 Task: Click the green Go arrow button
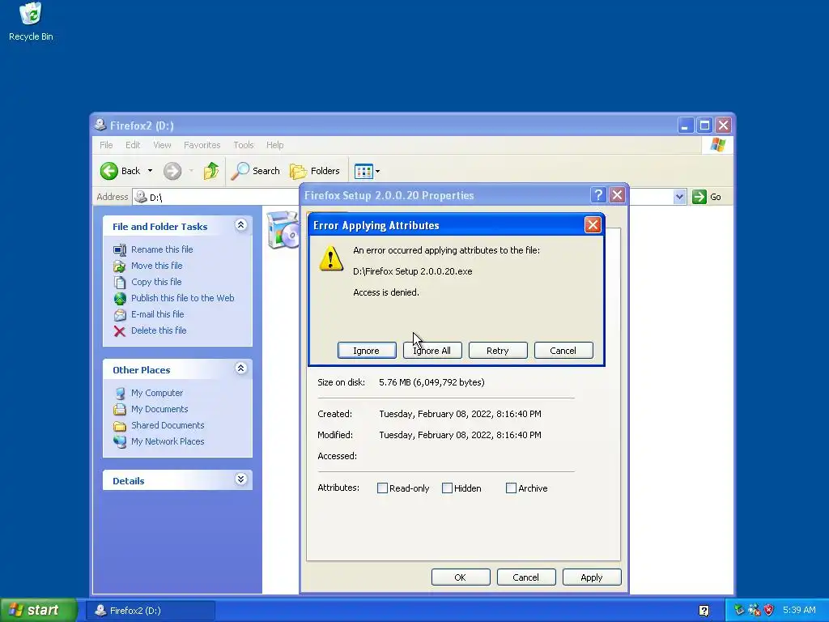tap(699, 197)
